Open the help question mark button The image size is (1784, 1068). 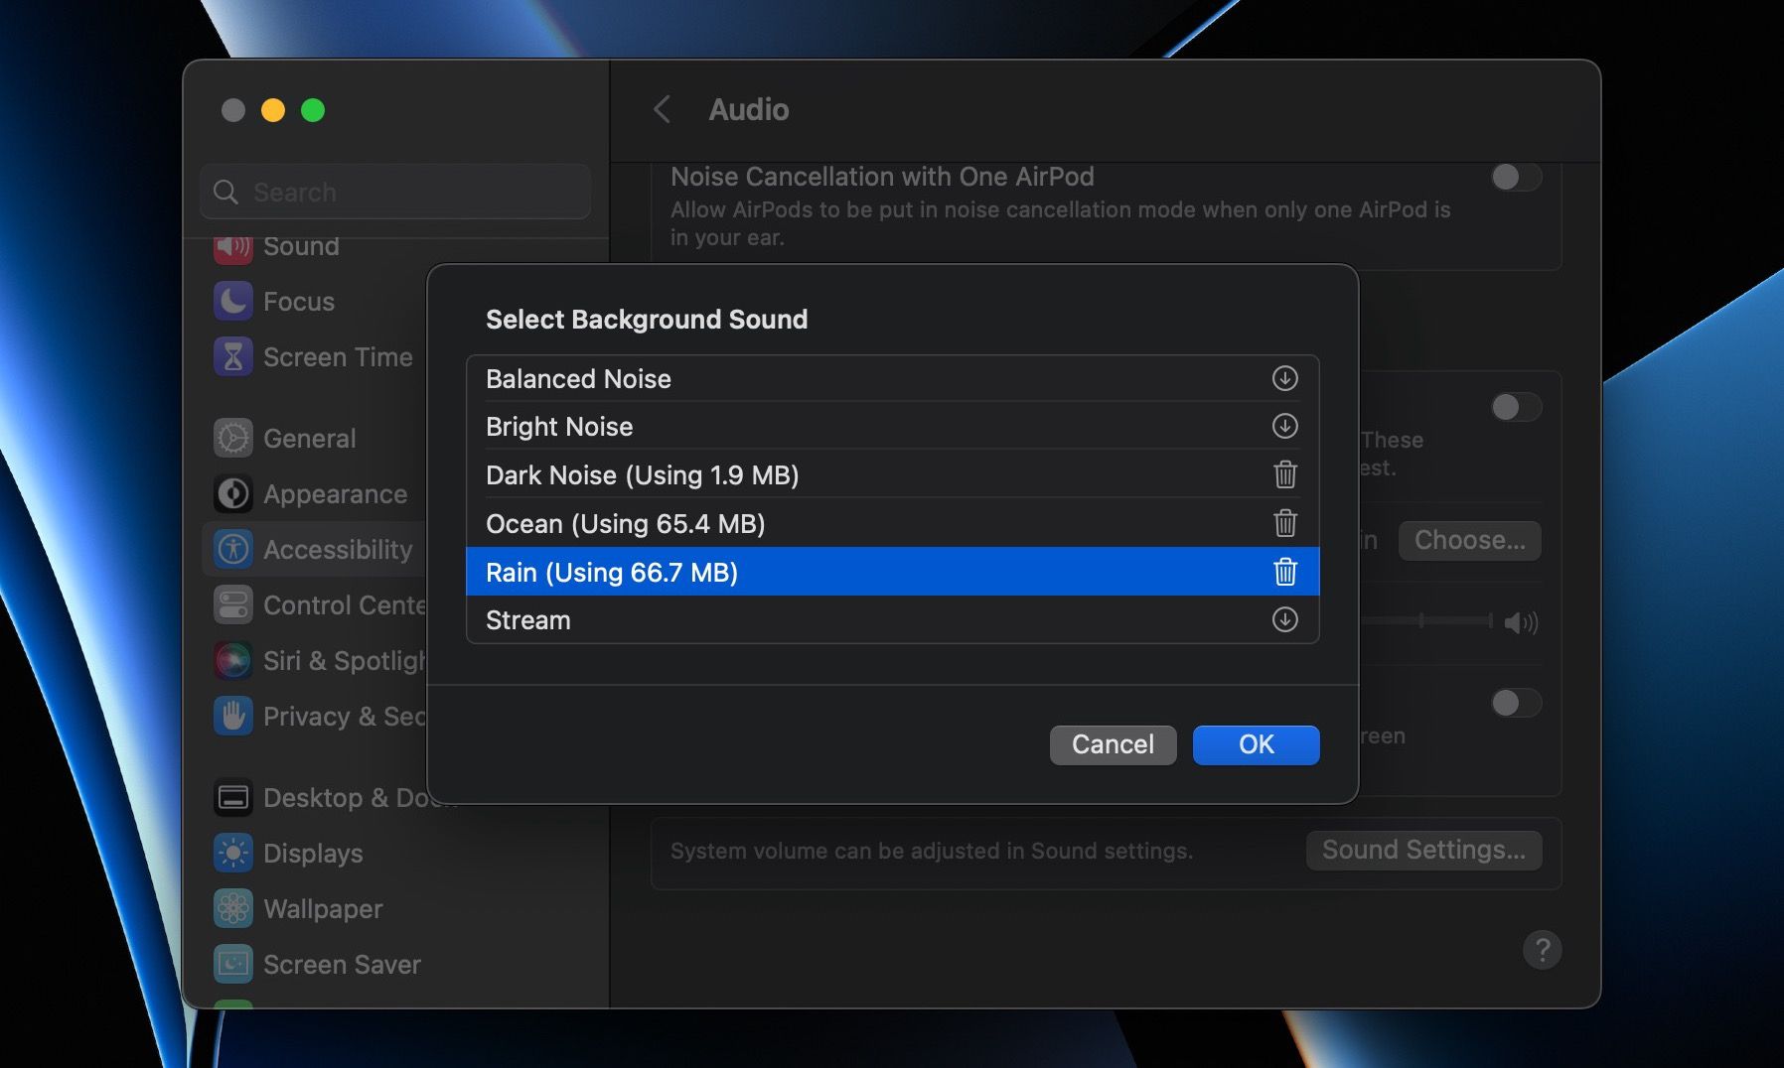tap(1542, 950)
